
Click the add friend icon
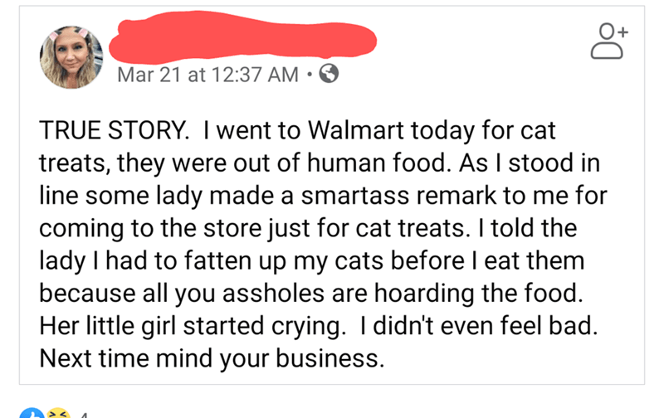609,41
